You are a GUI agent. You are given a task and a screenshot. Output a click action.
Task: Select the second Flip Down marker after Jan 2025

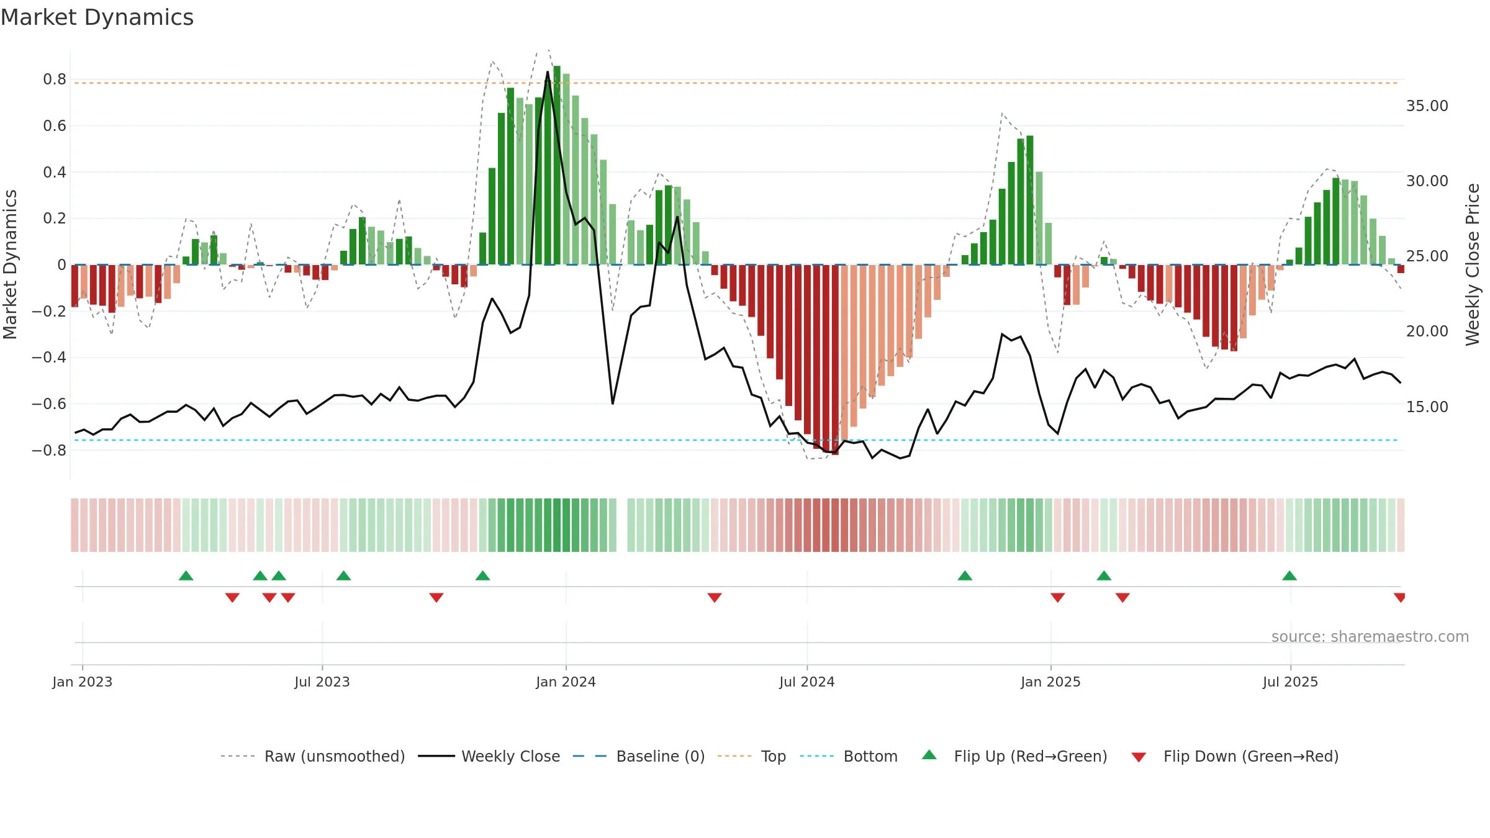tap(1122, 598)
